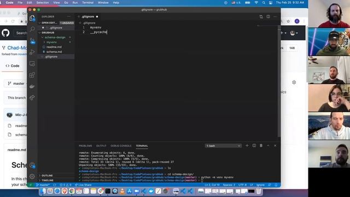Kill the terminal with trash icon
Viewport: 350px width, 197px height.
pos(261,146)
